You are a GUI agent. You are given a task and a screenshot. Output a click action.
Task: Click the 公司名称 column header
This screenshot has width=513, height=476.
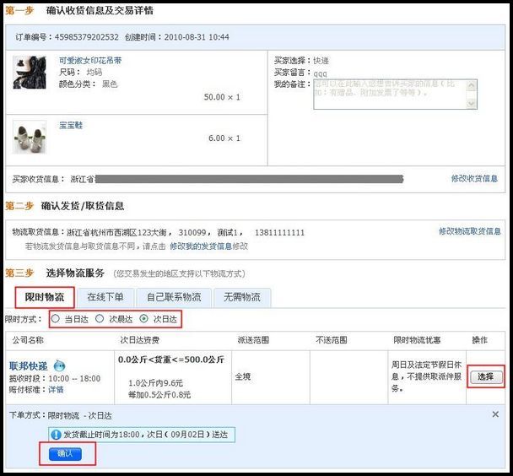coord(28,340)
